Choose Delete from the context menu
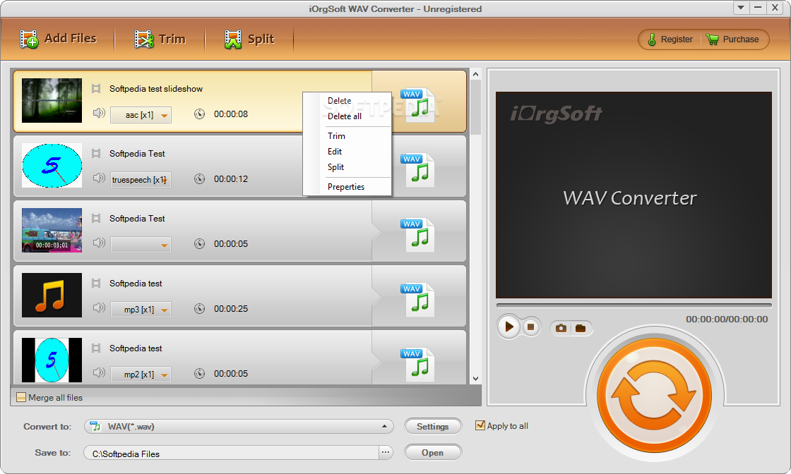This screenshot has height=474, width=791. pyautogui.click(x=340, y=101)
